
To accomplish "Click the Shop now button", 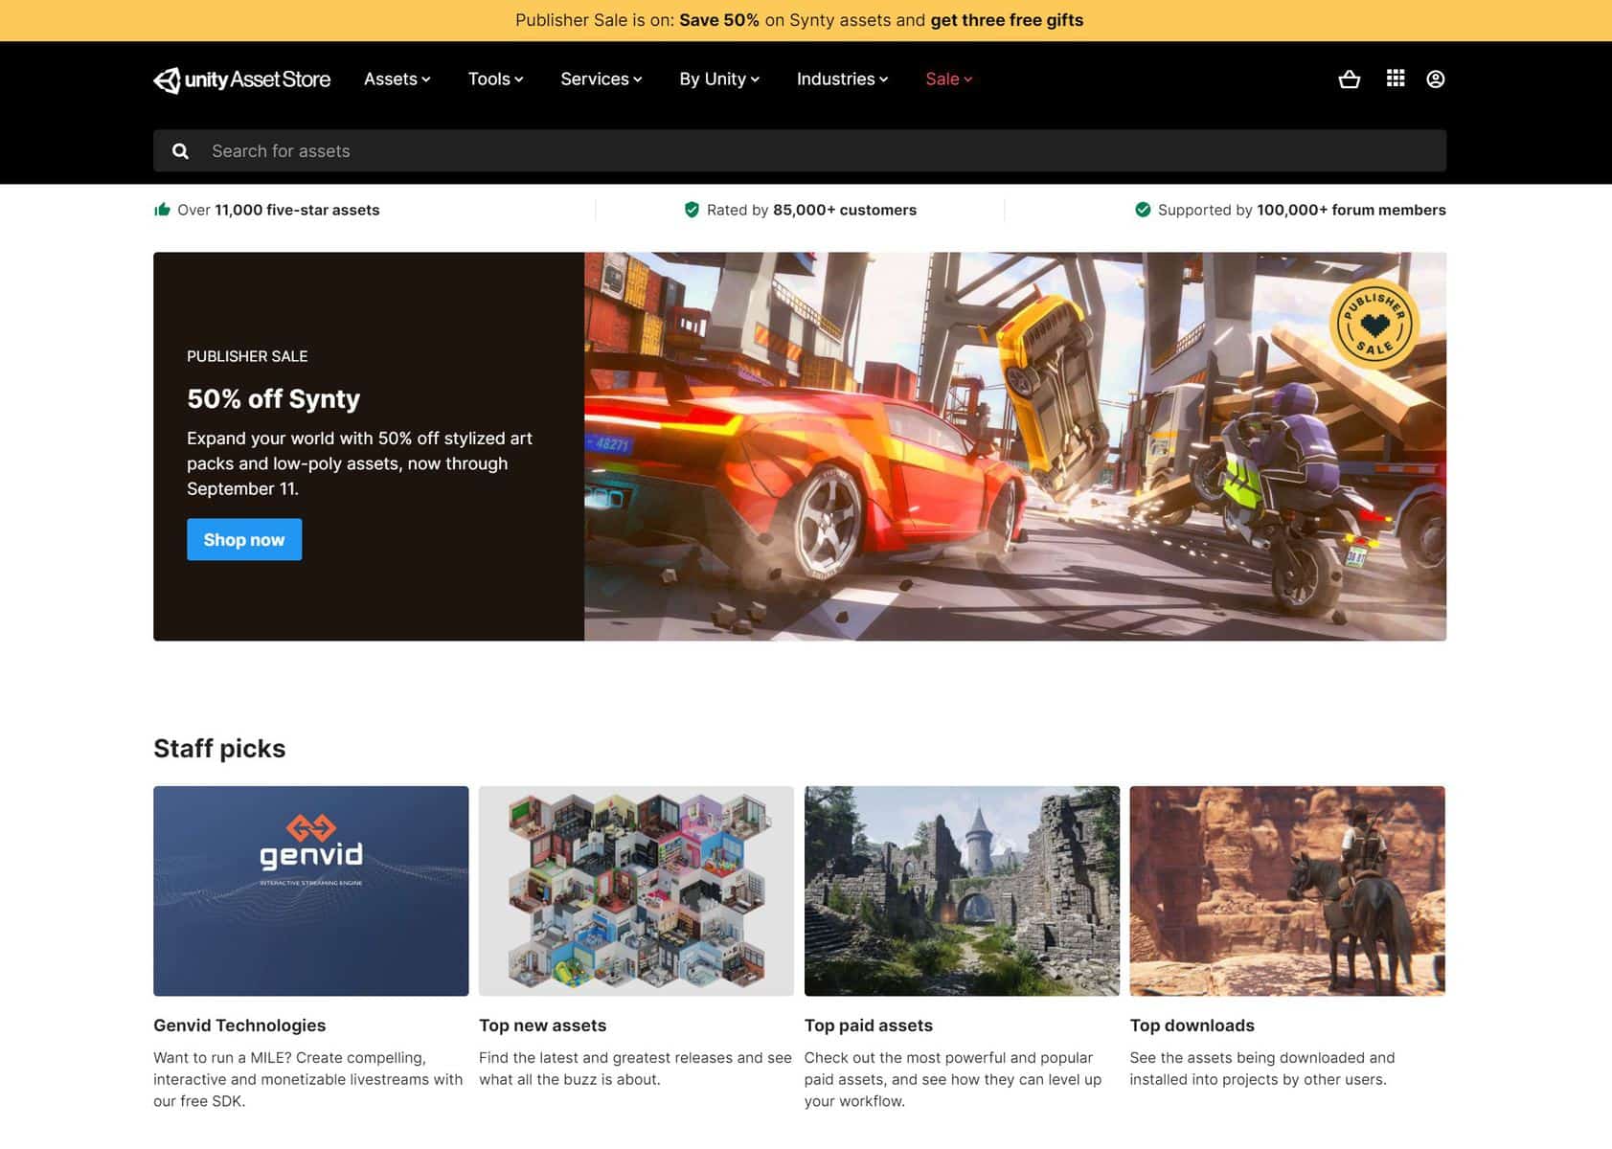I will click(244, 540).
